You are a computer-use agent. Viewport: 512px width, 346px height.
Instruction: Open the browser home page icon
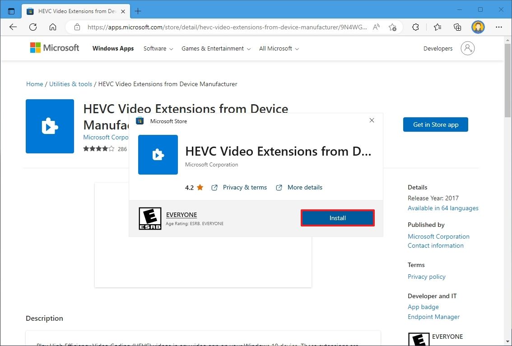[x=52, y=27]
